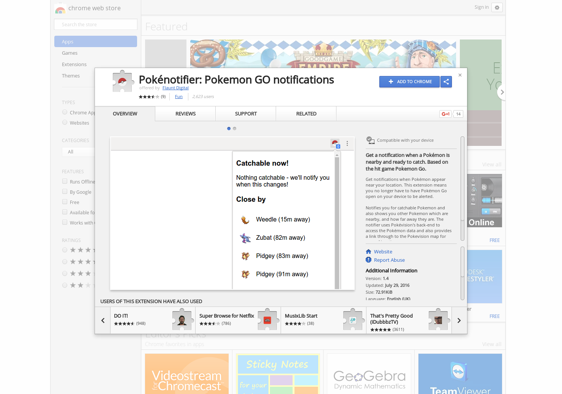Viewport: 562px width, 394px height.
Task: Switch to the Reviews tab
Action: click(x=185, y=114)
